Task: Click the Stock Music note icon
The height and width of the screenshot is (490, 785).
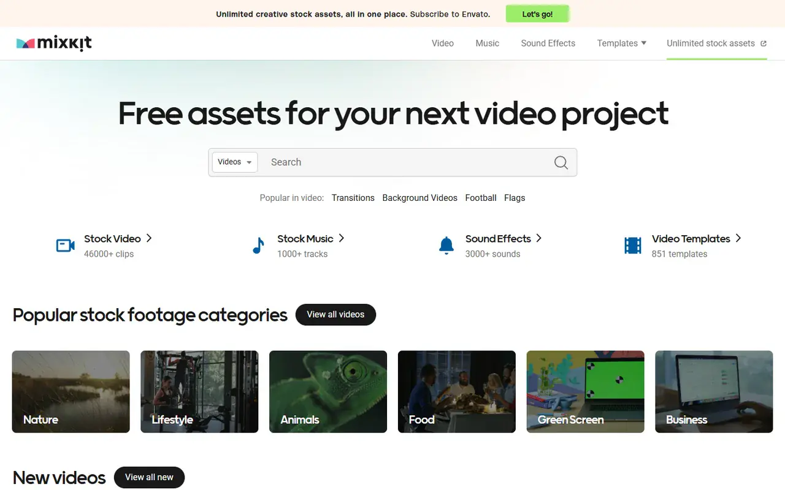Action: [258, 246]
